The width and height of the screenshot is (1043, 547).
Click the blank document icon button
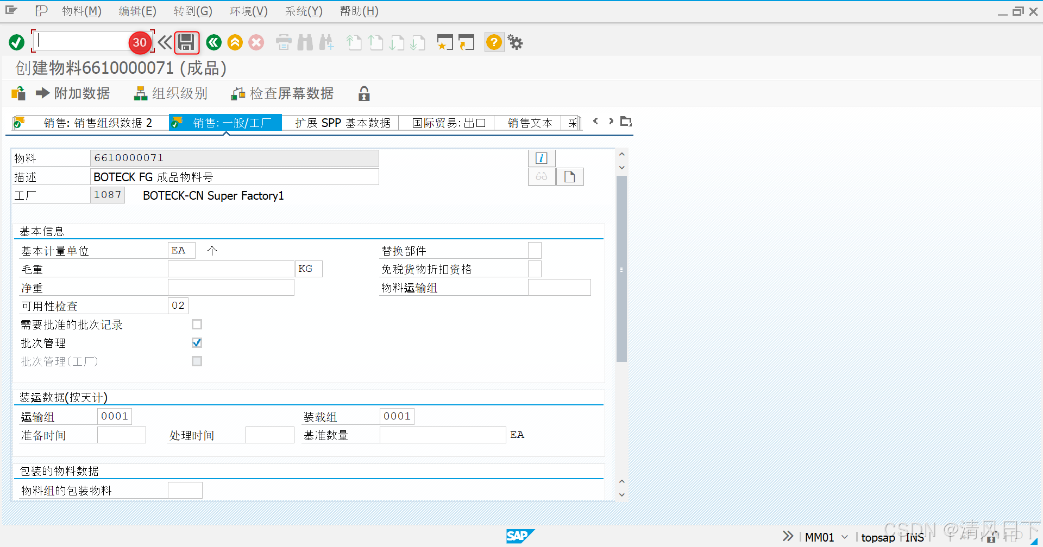click(570, 176)
